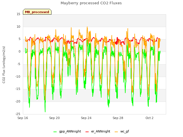Viewport: 183px width, 137px height.
Task: Toggle the gpp_ANNnight legend entry
Action: [67, 131]
